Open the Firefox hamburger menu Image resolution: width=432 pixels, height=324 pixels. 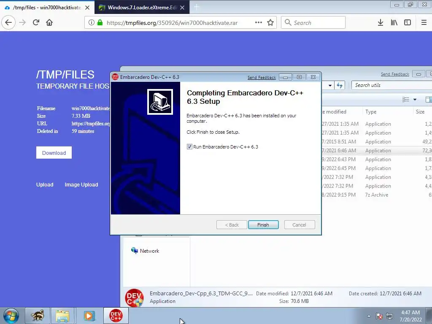coord(424,23)
